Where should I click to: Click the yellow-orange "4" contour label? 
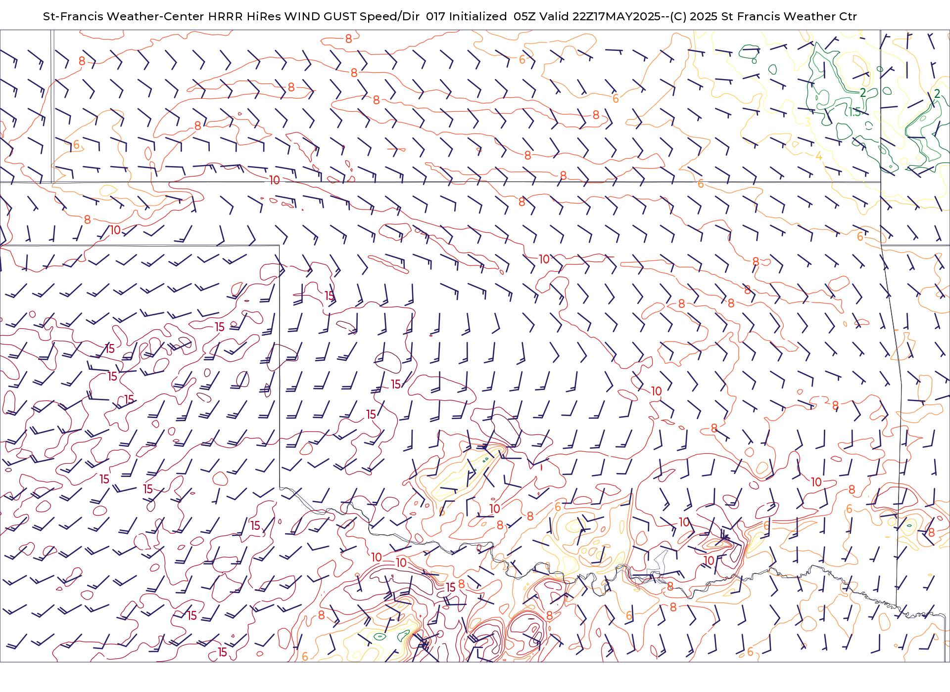point(819,156)
